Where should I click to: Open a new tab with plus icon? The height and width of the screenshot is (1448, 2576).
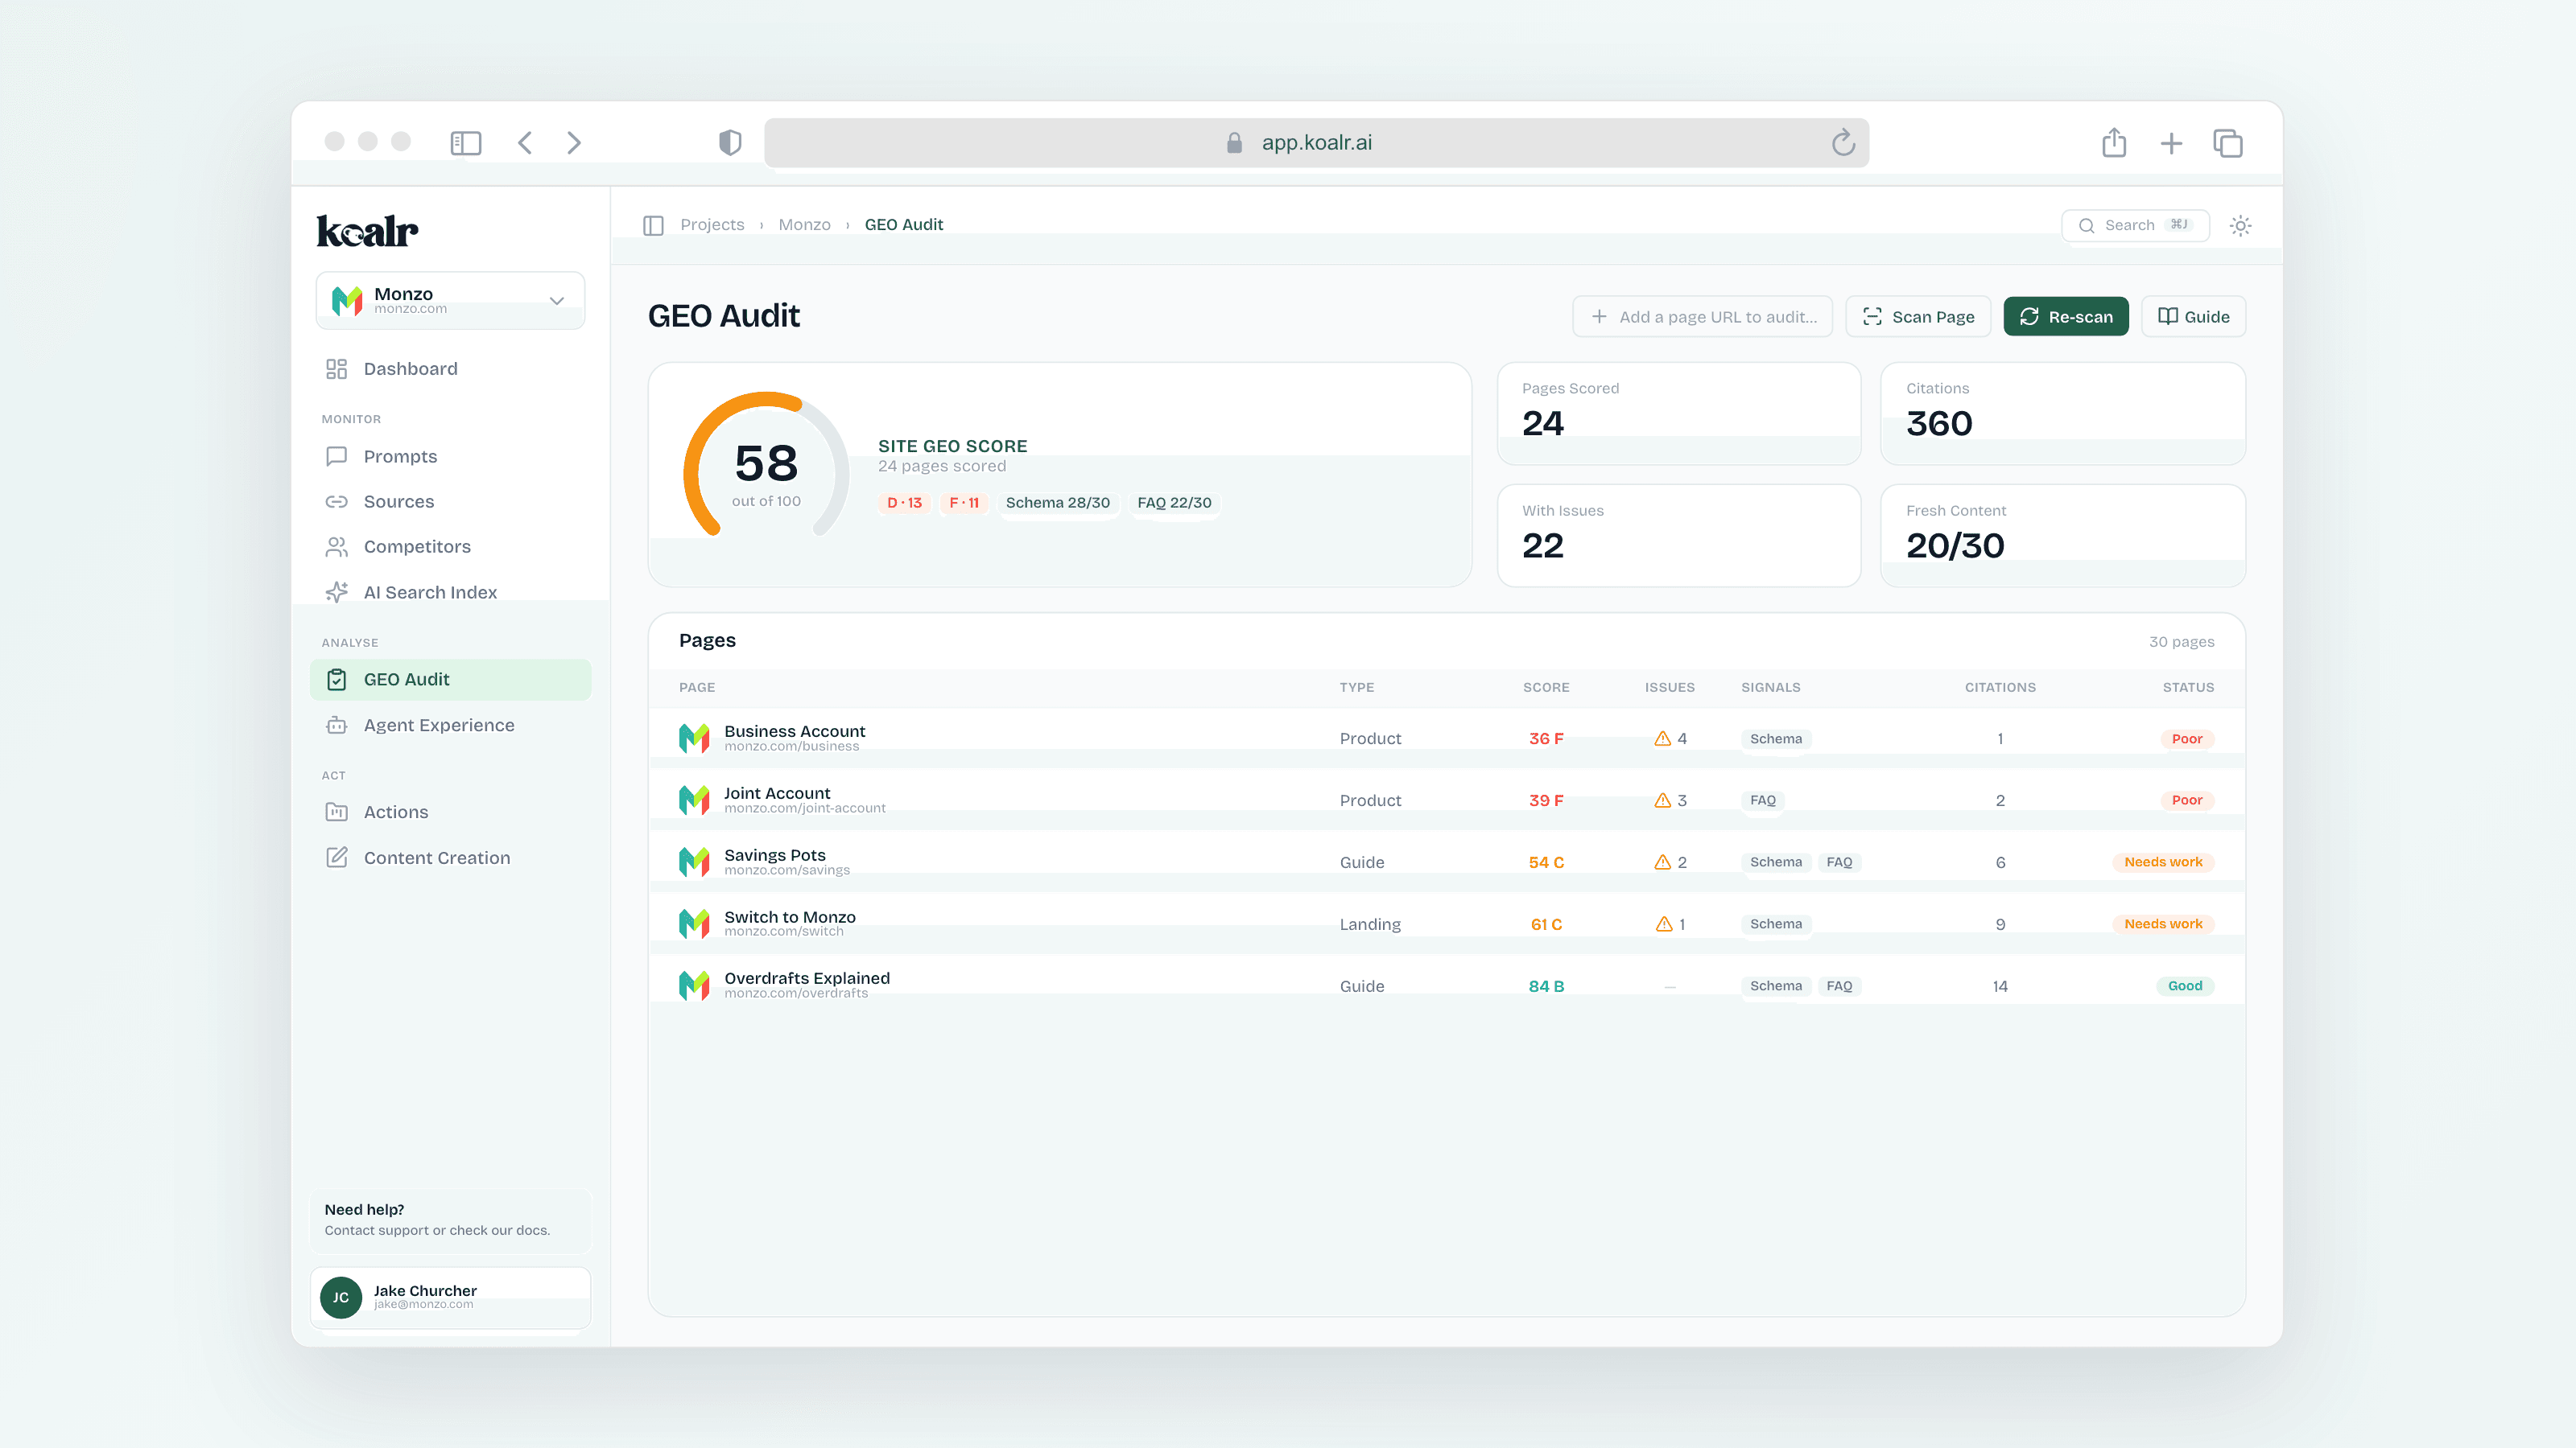[2171, 144]
